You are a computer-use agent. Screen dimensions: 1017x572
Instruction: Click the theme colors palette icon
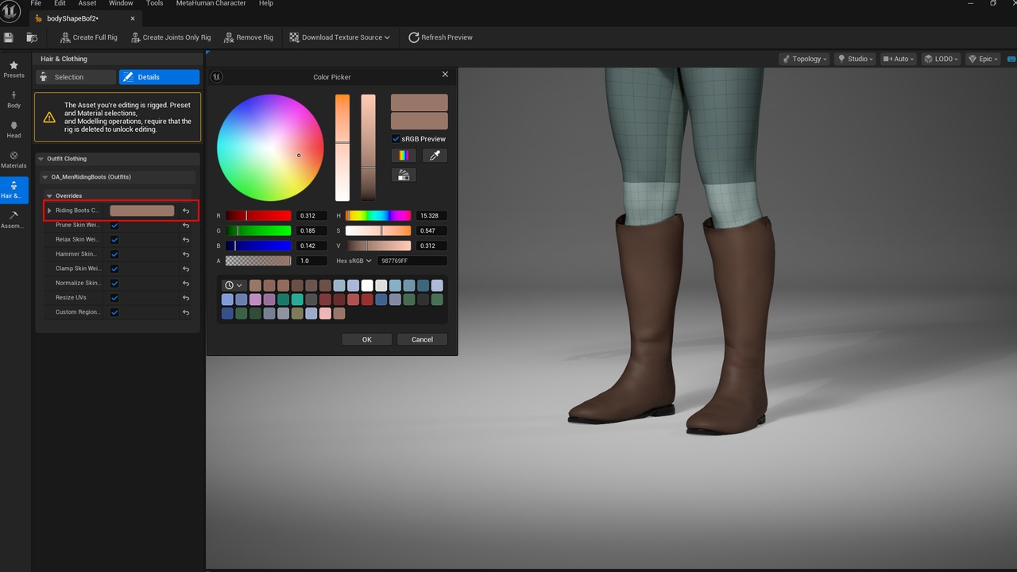coord(404,175)
